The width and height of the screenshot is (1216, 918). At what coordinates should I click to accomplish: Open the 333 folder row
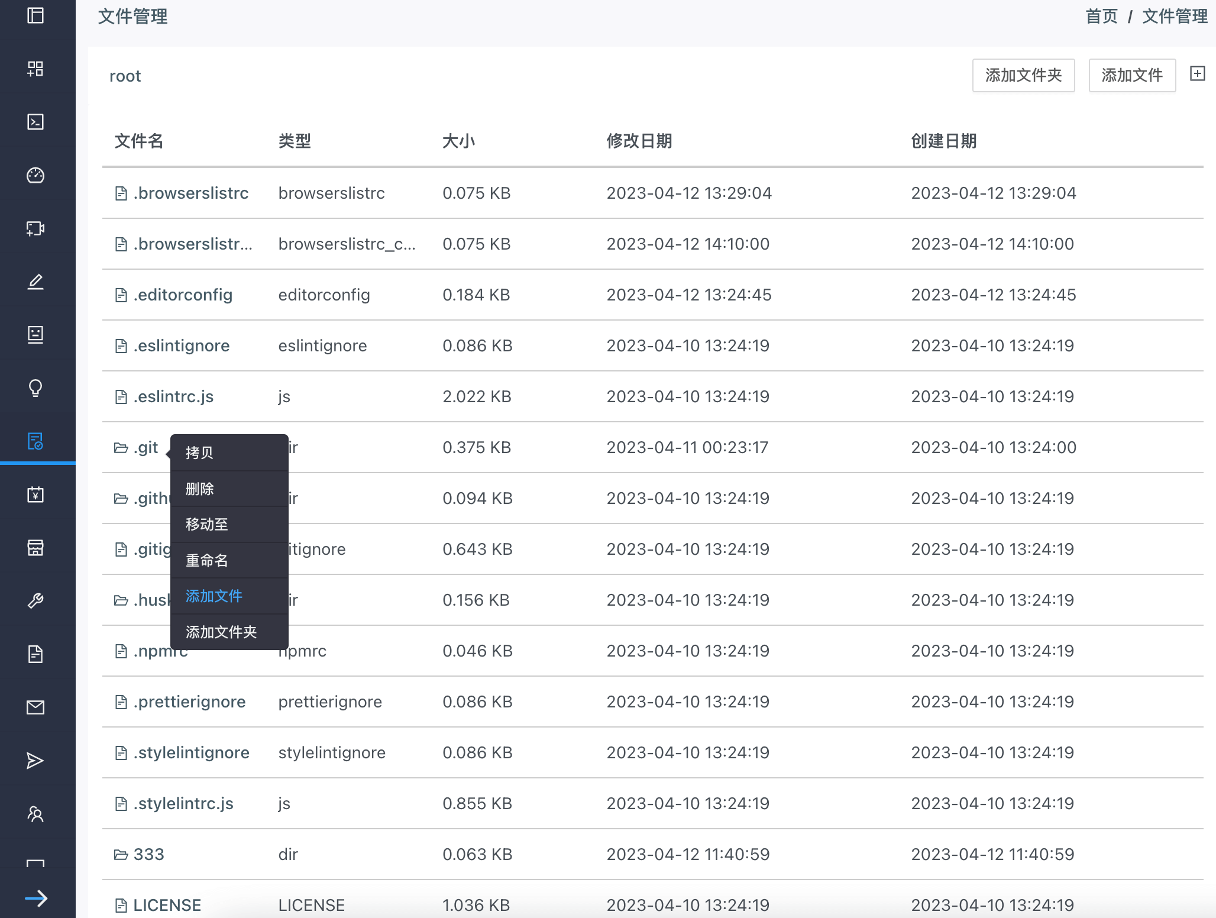pos(148,855)
